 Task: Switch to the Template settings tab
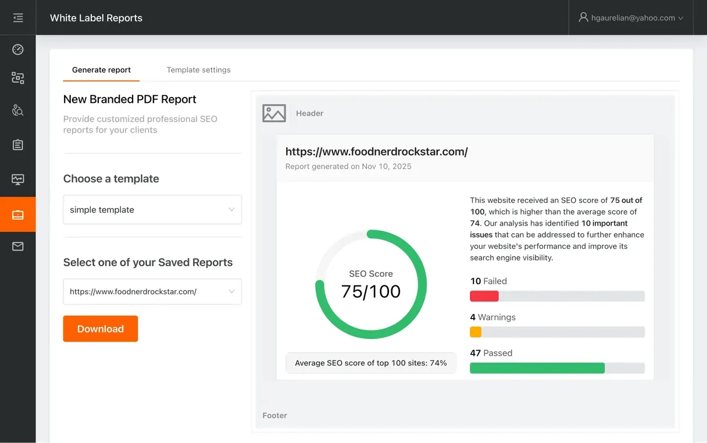pos(198,70)
